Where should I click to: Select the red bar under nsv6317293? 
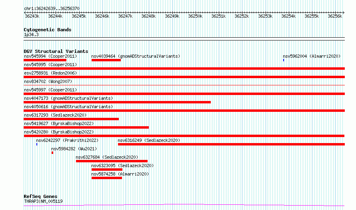(71, 119)
